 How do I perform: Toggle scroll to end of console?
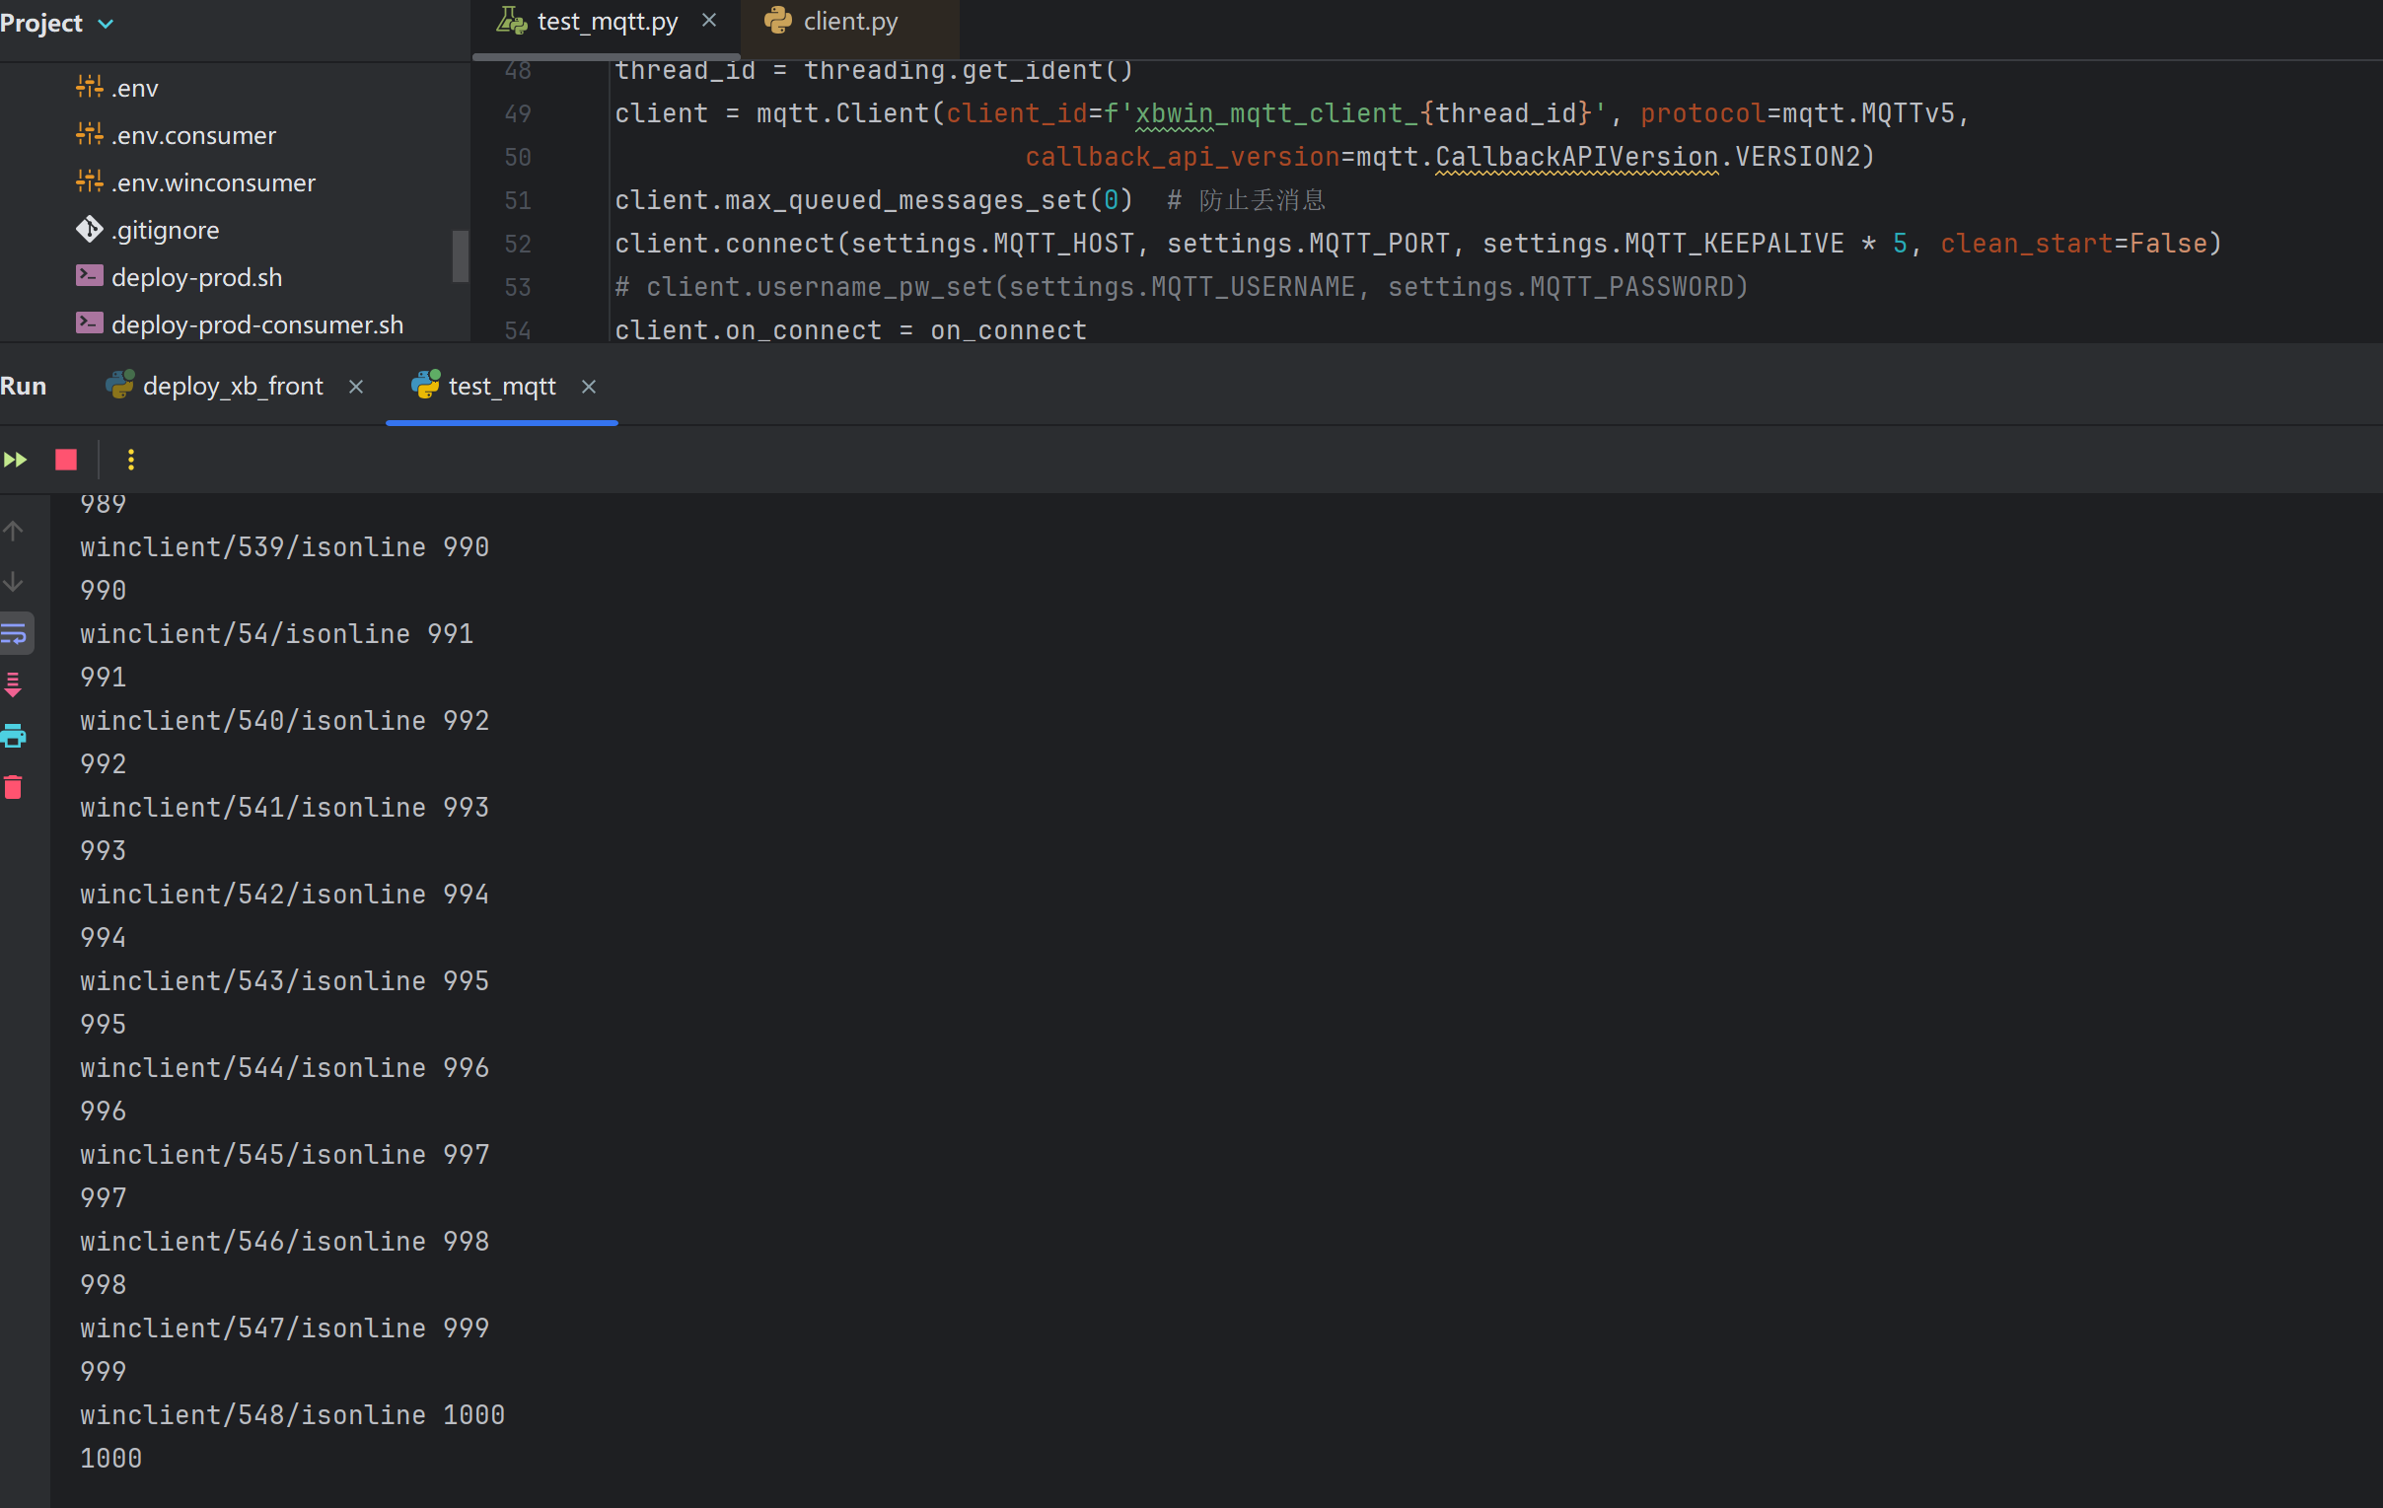13,684
